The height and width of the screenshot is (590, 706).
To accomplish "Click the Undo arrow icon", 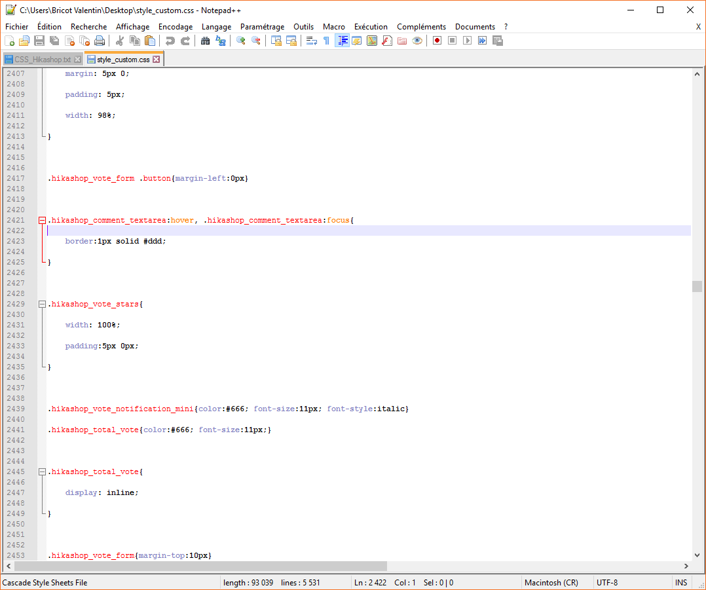I will (x=170, y=41).
